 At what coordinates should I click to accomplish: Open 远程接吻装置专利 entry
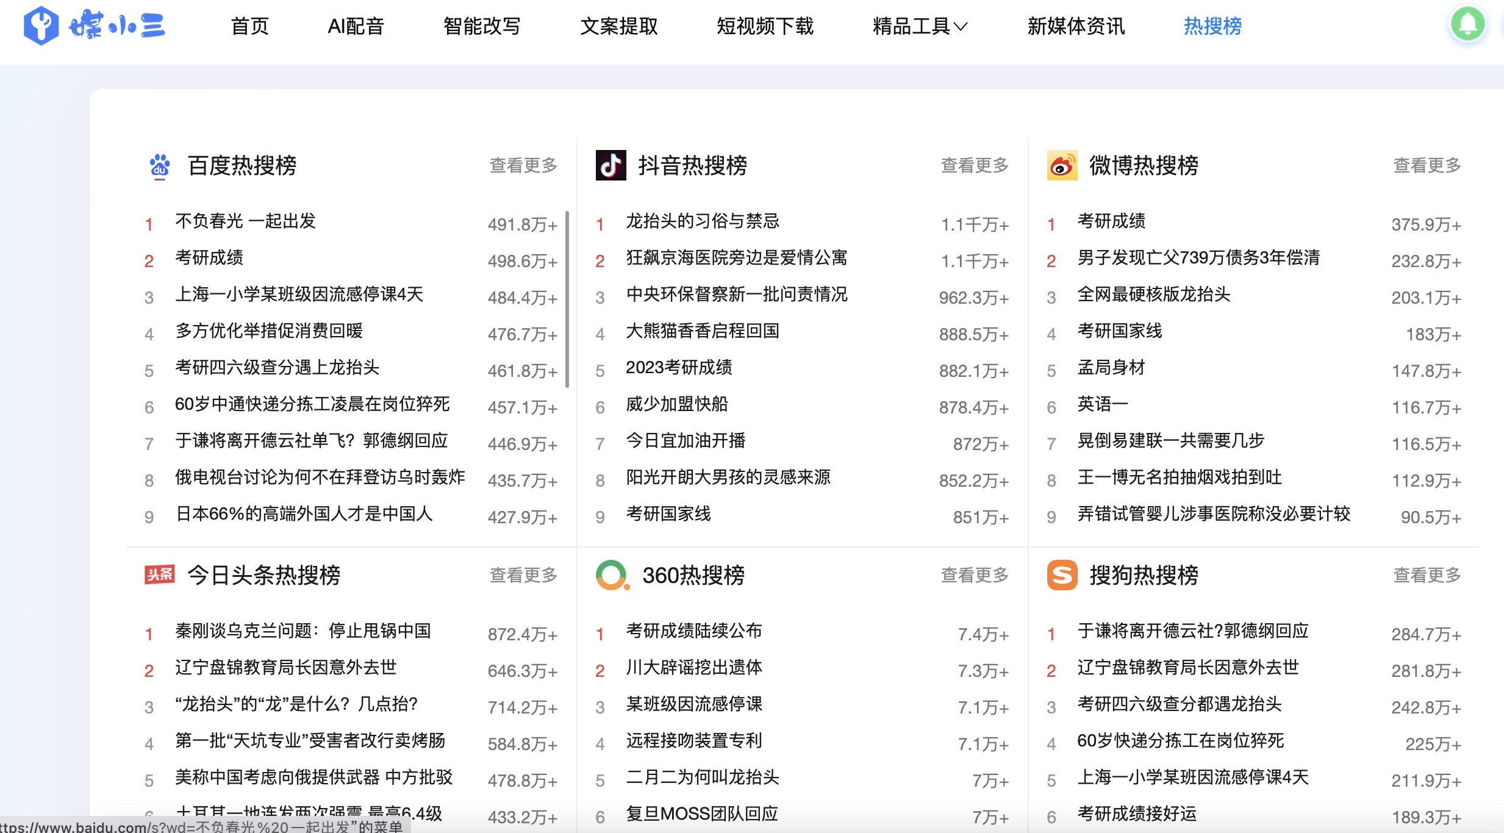pos(694,740)
